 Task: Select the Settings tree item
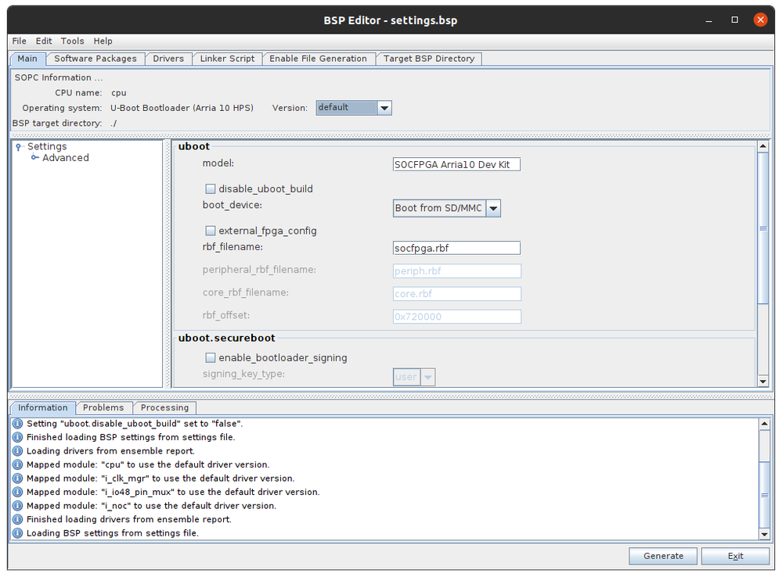click(x=47, y=146)
